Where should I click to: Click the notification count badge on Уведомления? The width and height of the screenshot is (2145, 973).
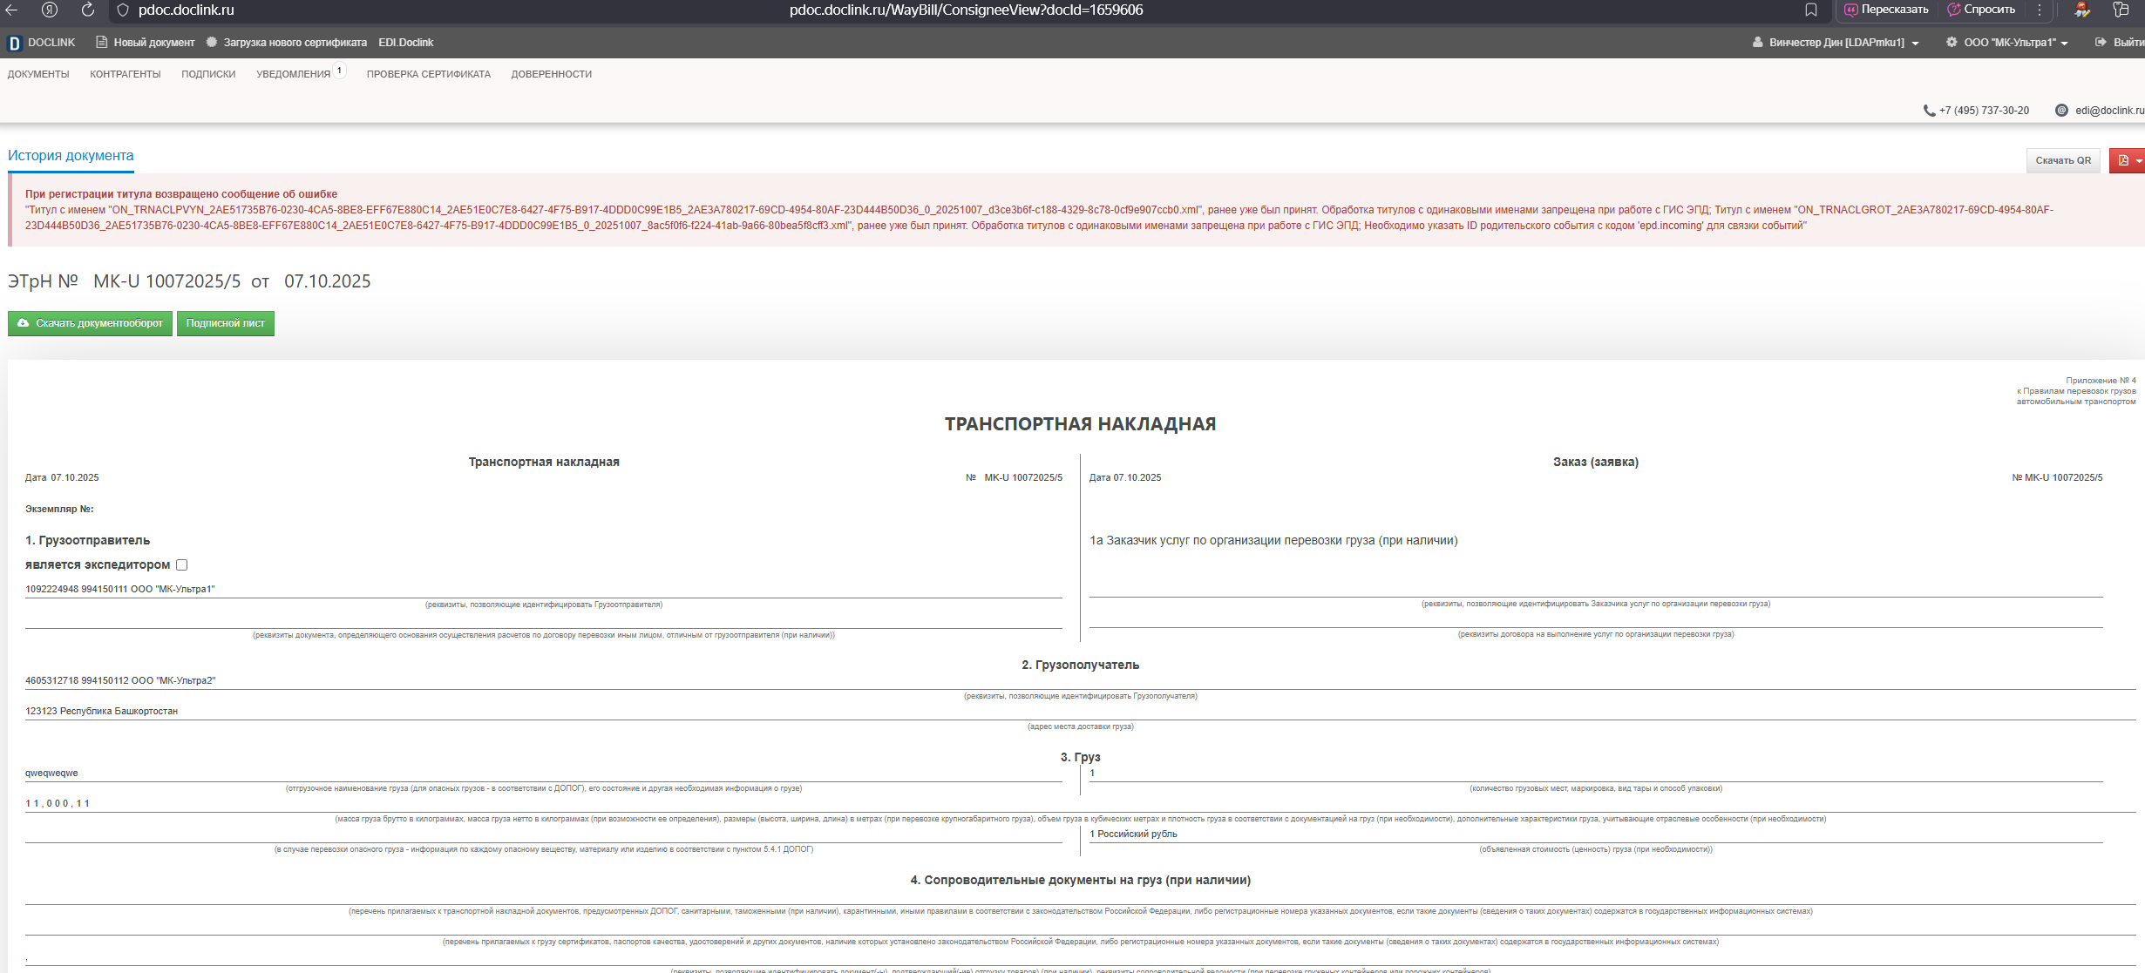[339, 71]
